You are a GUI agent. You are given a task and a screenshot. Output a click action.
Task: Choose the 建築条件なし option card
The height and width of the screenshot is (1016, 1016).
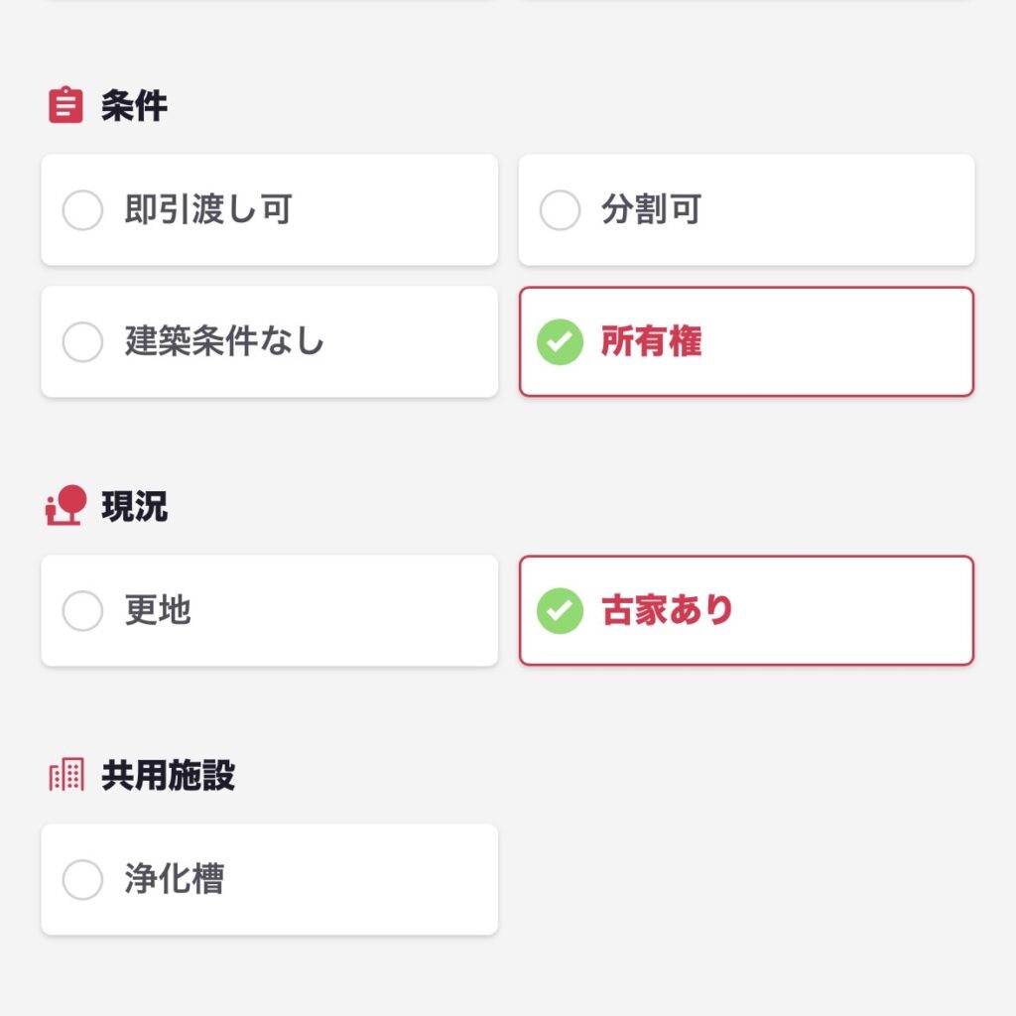270,341
